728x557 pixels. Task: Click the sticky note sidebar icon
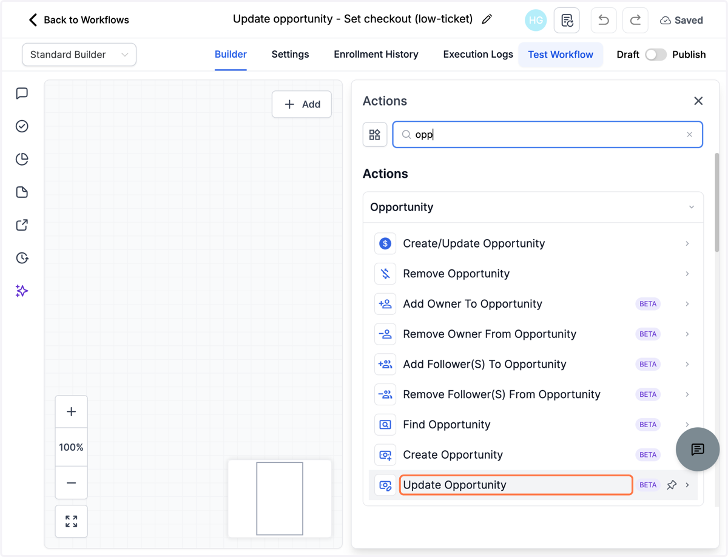22,192
